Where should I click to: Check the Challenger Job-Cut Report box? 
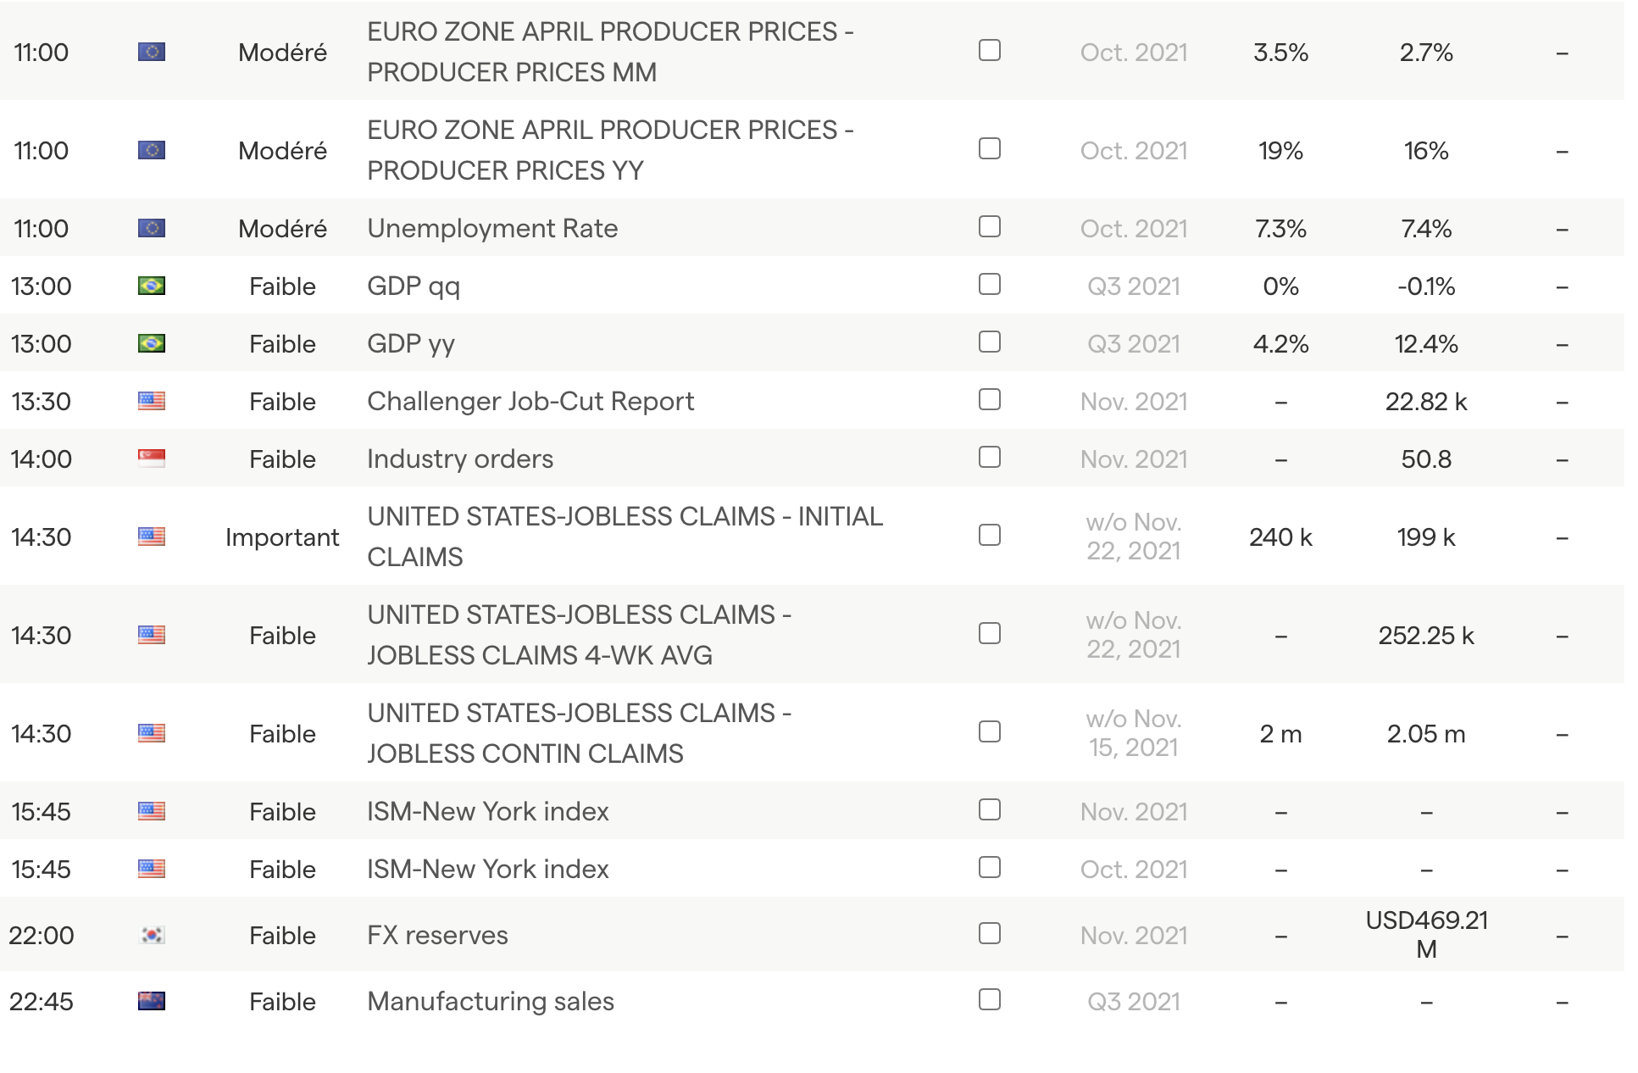pos(990,399)
